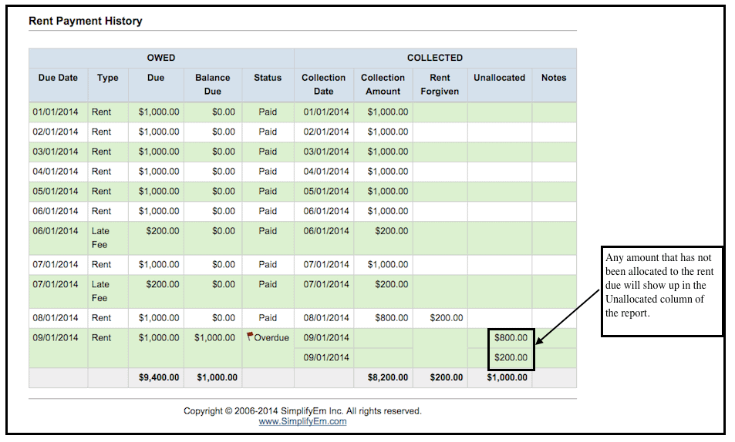Click the Overdue status text

(271, 337)
